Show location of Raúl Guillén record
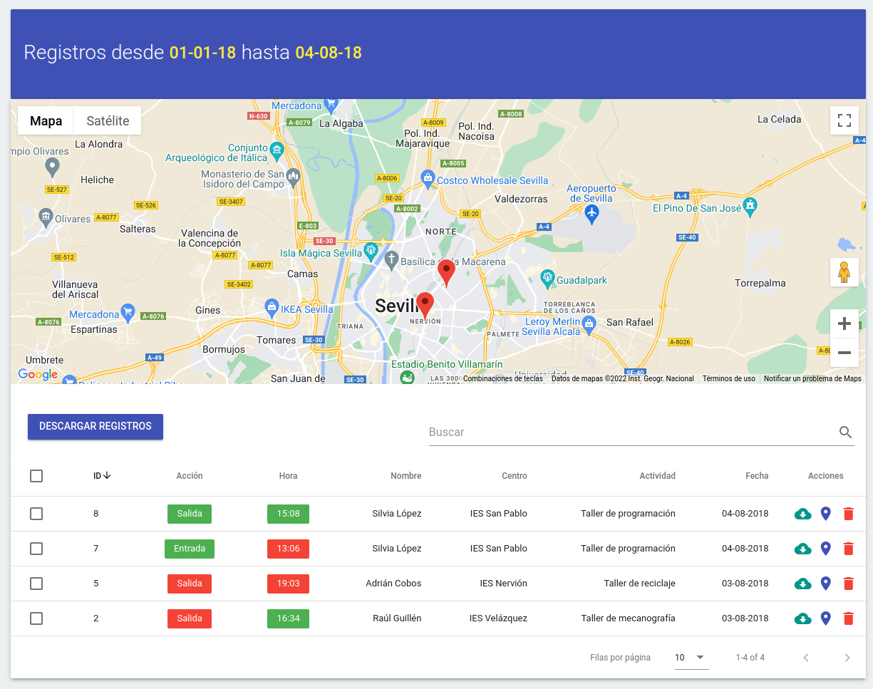The image size is (873, 689). (x=826, y=618)
